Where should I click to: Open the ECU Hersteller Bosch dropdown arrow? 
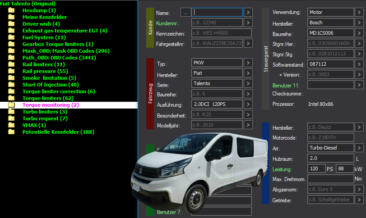coord(359,23)
